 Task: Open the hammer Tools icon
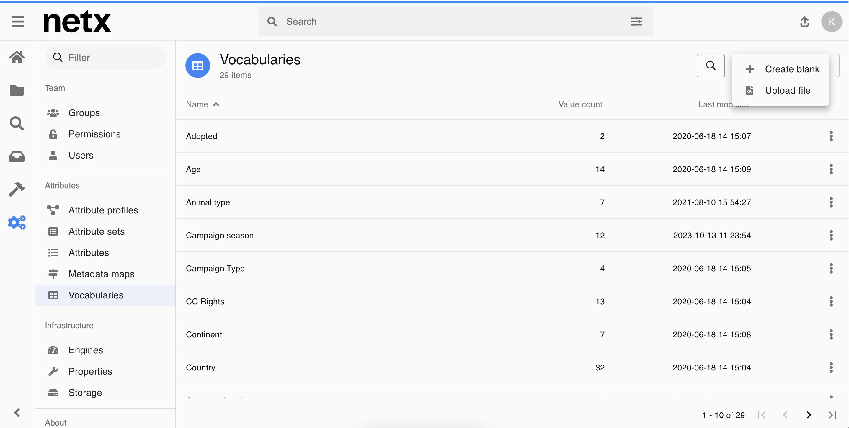tap(17, 190)
